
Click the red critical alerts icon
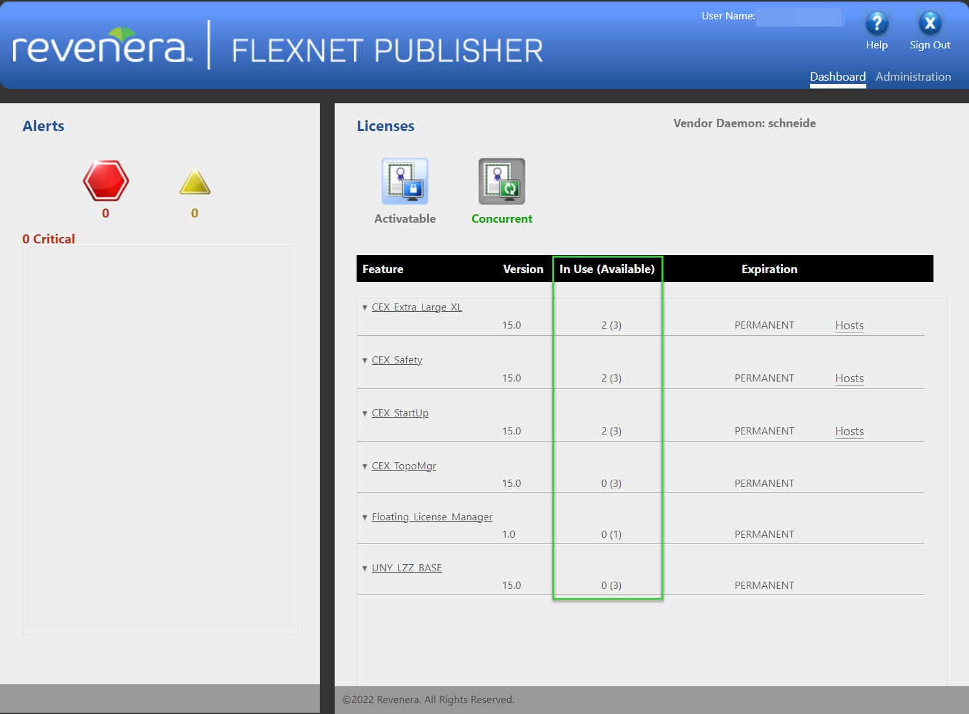coord(106,181)
